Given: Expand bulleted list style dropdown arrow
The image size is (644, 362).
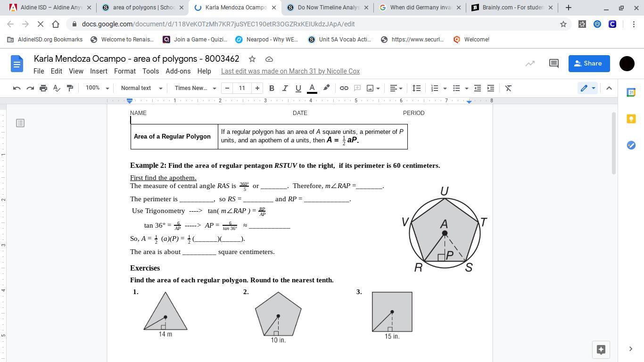Looking at the screenshot, I should [467, 88].
